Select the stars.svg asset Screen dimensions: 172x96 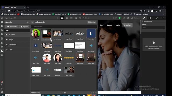[69, 58]
